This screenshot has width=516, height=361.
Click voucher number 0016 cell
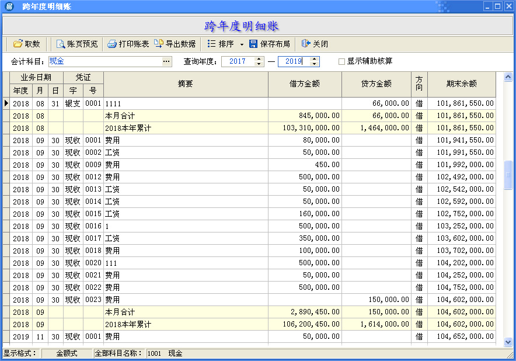93,226
